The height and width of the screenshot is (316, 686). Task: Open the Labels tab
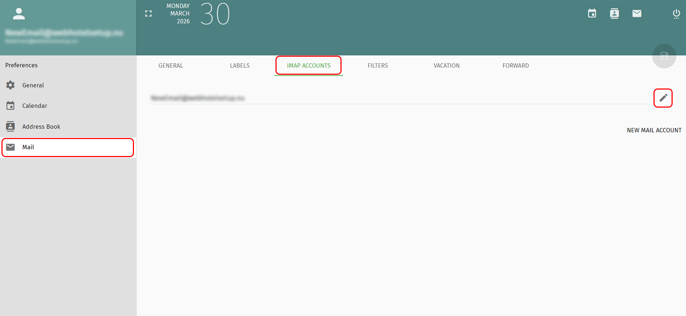[240, 66]
